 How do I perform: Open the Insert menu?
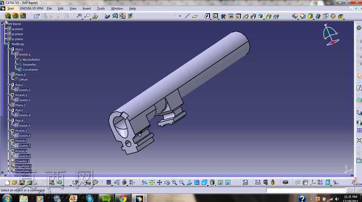[86, 9]
